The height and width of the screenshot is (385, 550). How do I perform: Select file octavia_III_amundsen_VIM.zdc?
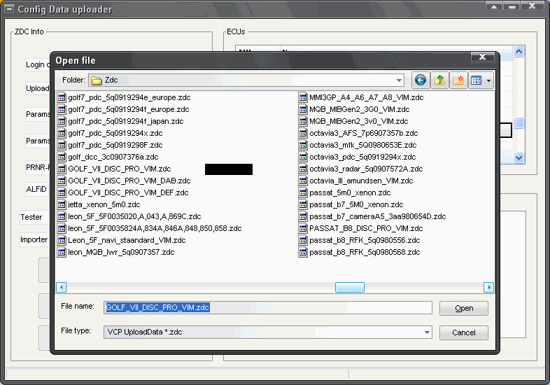pyautogui.click(x=361, y=181)
